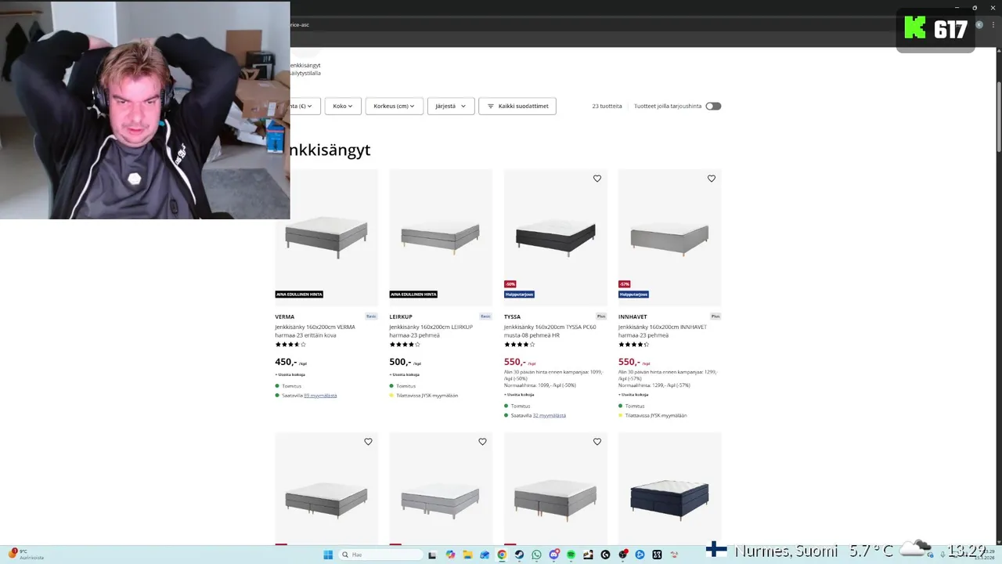This screenshot has width=1002, height=564.
Task: Click the 23 tuotetta product count
Action: (607, 106)
